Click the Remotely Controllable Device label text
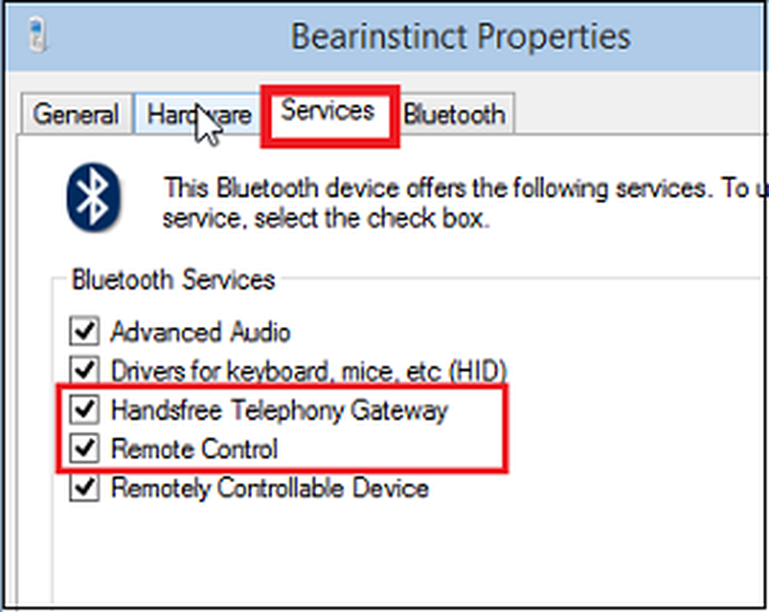769x612 pixels. click(x=270, y=487)
